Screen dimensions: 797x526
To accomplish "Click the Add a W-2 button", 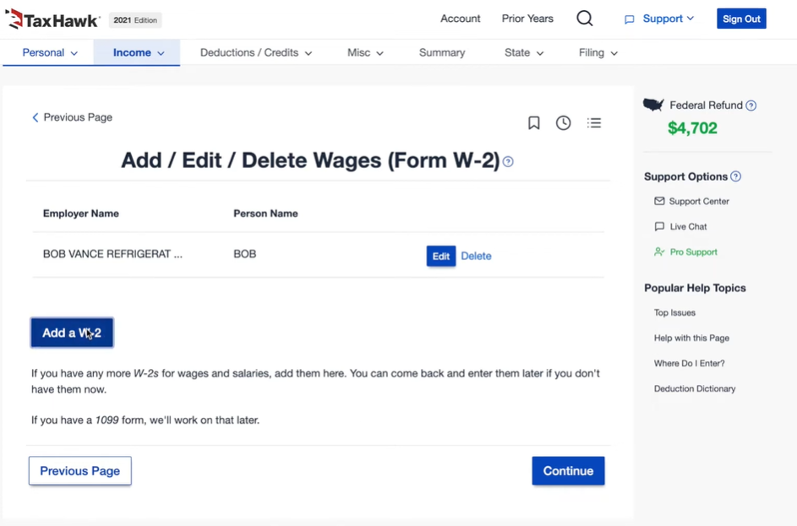I will [x=71, y=333].
